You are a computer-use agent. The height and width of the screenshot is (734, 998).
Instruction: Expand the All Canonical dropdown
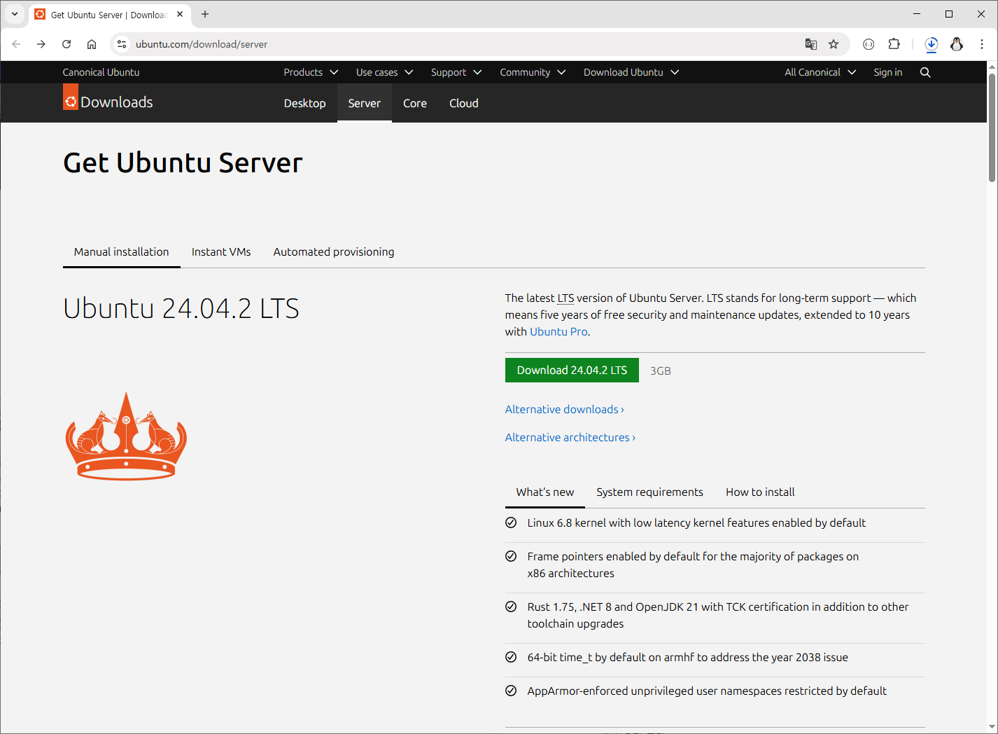pyautogui.click(x=820, y=72)
